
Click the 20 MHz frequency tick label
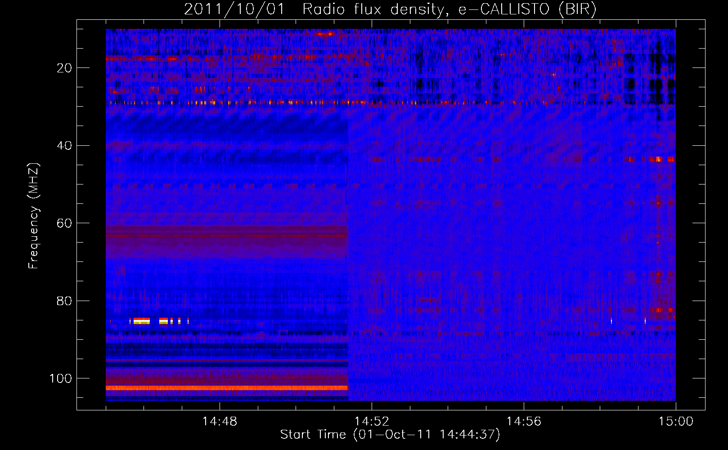(x=65, y=68)
